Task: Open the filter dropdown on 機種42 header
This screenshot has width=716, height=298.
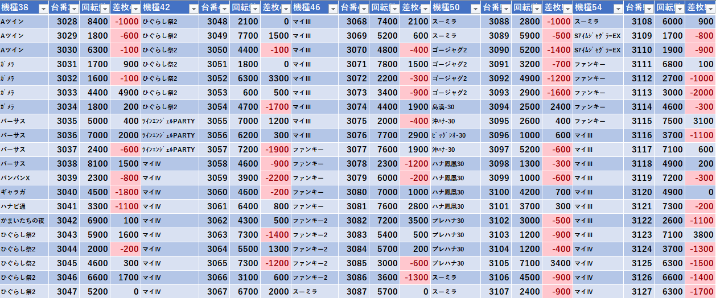Action: pos(193,9)
